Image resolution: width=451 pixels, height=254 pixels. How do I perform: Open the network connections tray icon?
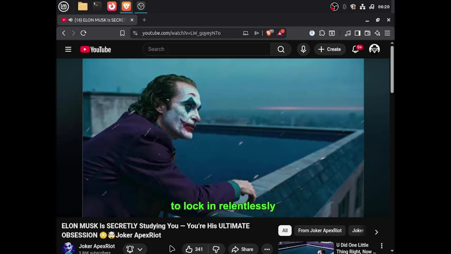[362, 7]
